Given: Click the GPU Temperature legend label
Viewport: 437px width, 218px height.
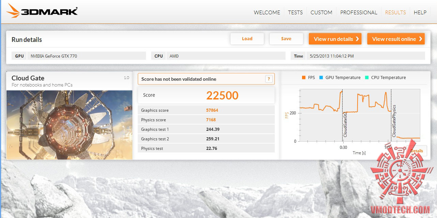Looking at the screenshot, I should (x=343, y=78).
